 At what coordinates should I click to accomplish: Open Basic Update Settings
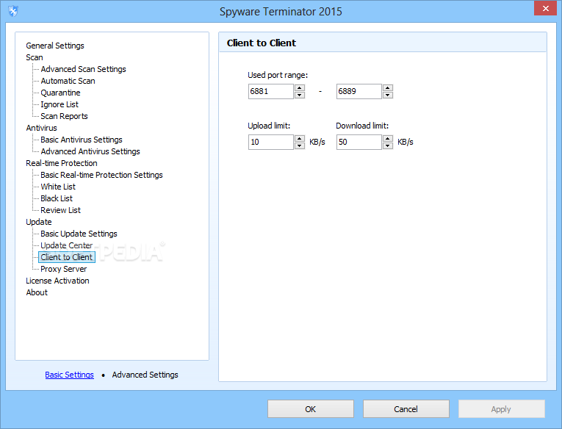[79, 234]
